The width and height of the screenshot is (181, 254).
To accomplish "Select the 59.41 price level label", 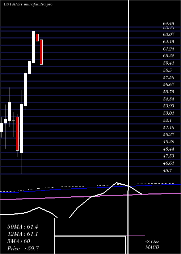I will pos(169,63).
